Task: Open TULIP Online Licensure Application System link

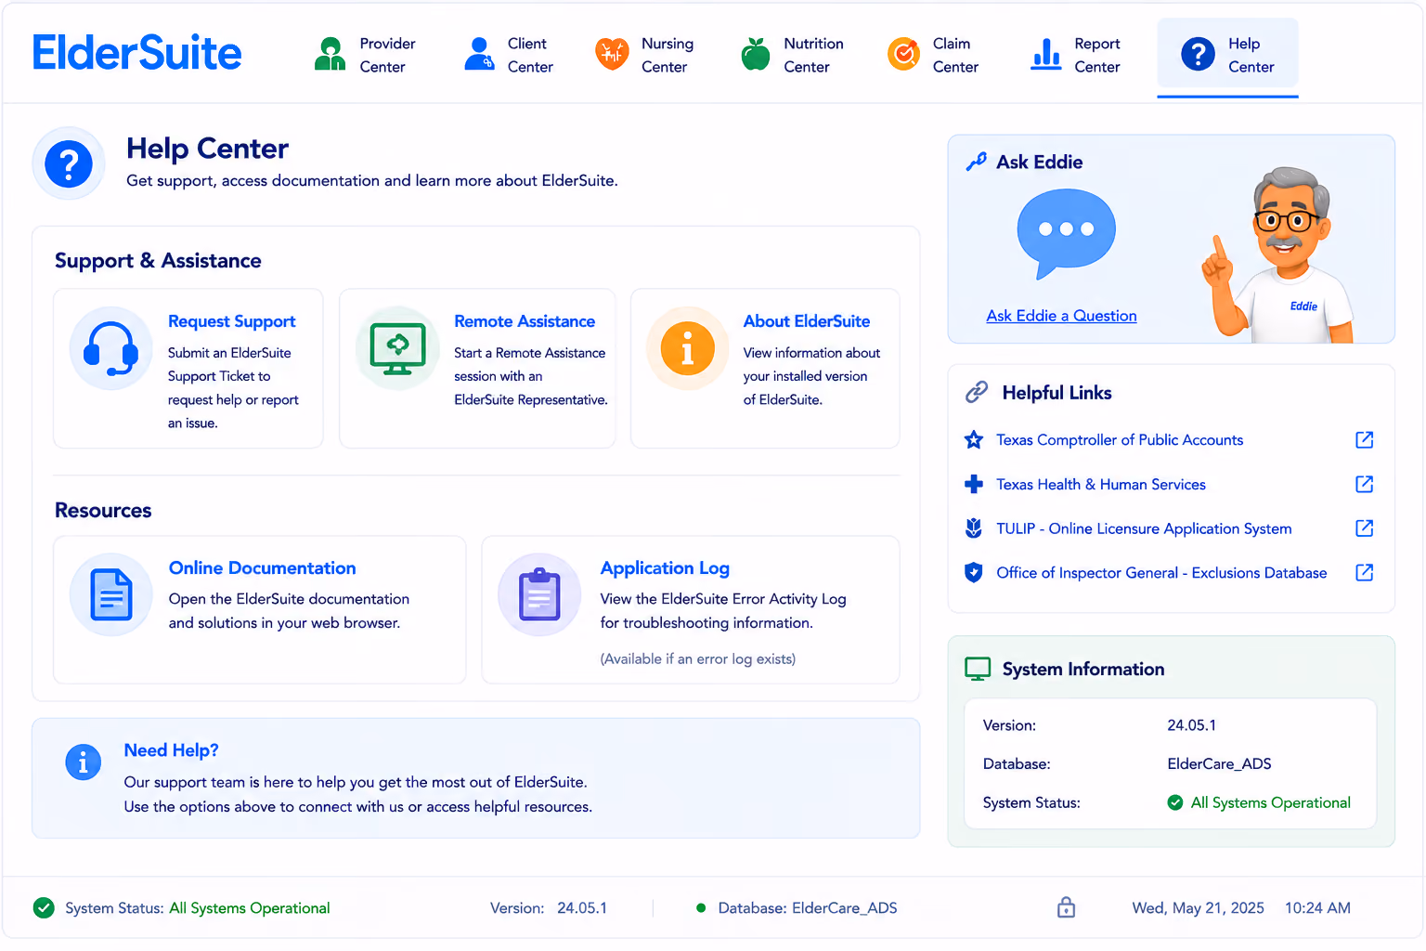Action: 1144,528
